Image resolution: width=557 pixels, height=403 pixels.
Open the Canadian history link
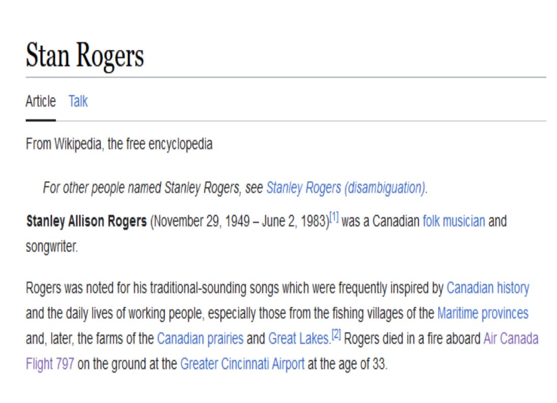click(487, 289)
